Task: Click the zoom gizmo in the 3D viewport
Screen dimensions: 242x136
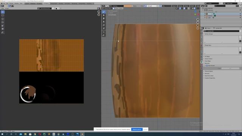Action: pyautogui.click(x=198, y=19)
